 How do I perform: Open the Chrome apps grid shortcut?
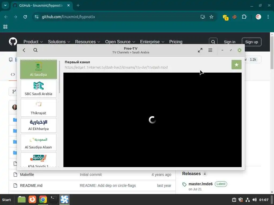tap(5, 27)
